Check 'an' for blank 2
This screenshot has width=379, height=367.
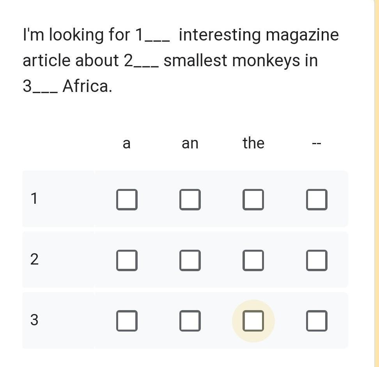click(190, 260)
